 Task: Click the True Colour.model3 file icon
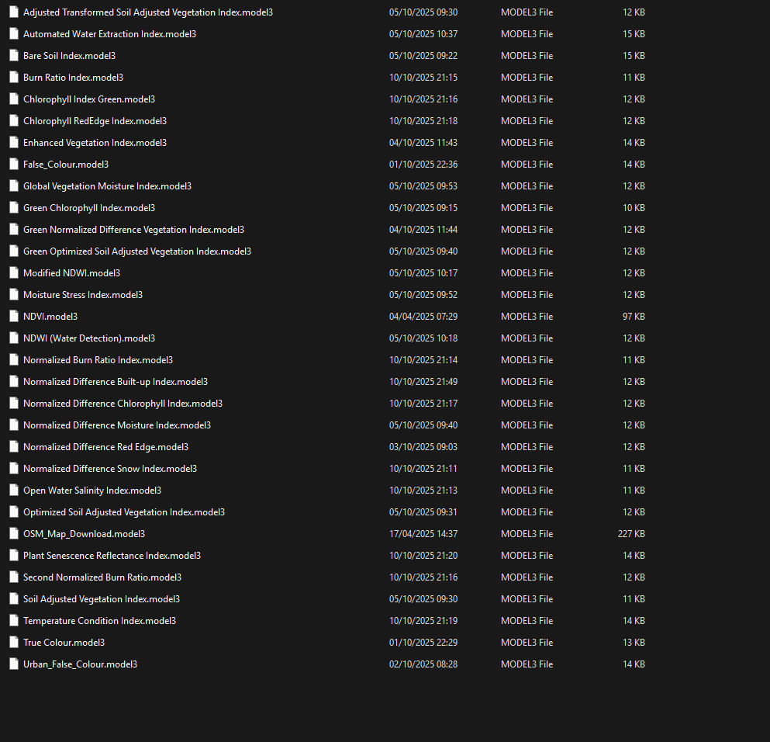pos(13,642)
